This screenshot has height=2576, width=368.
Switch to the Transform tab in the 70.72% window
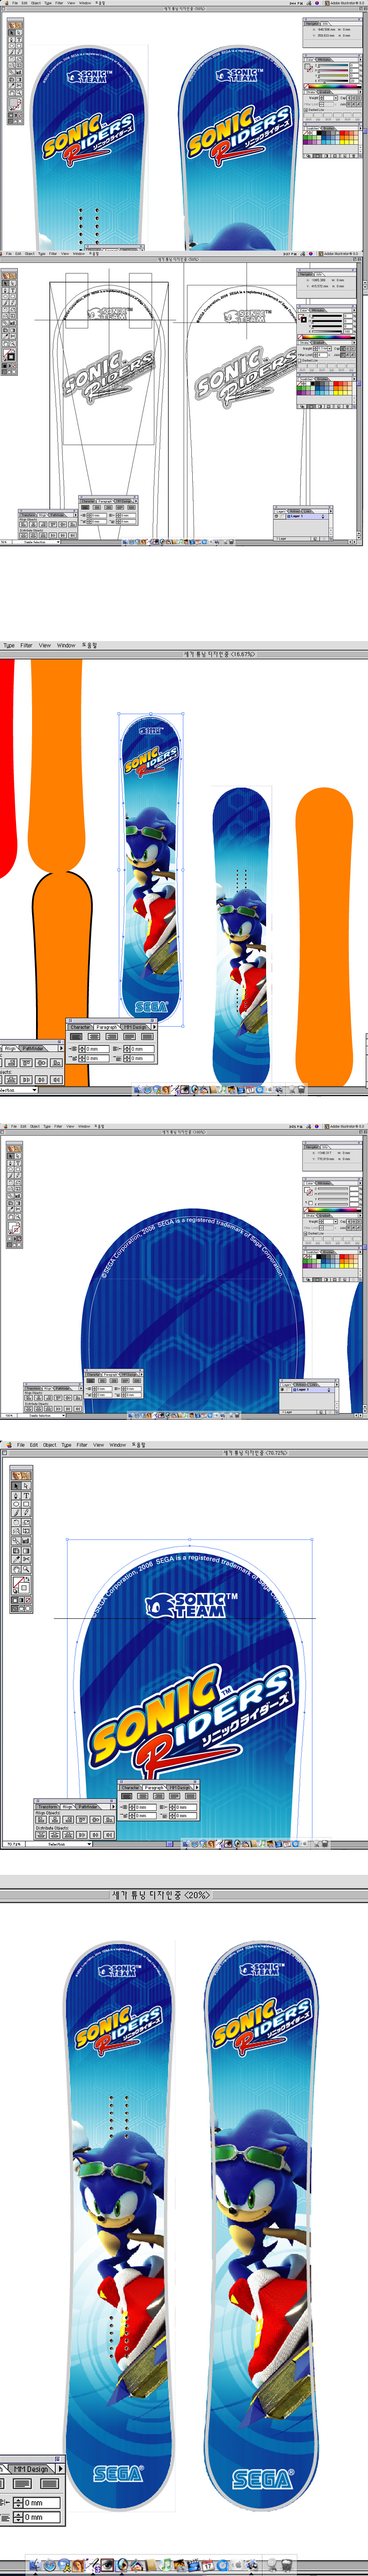[x=47, y=1807]
